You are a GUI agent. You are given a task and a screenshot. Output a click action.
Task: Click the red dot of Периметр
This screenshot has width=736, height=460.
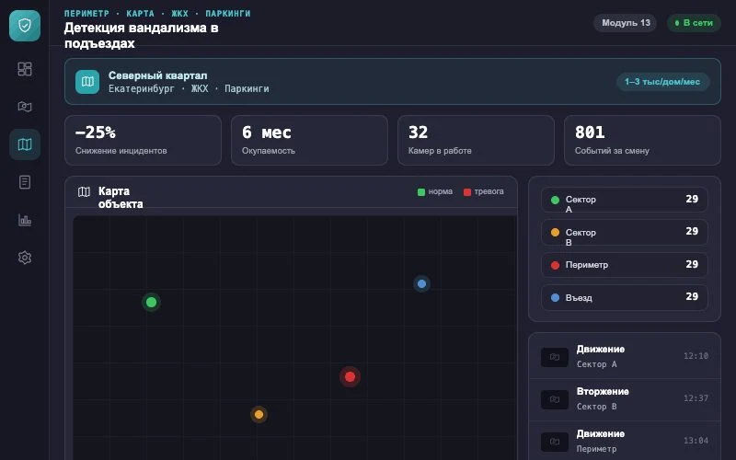555,265
